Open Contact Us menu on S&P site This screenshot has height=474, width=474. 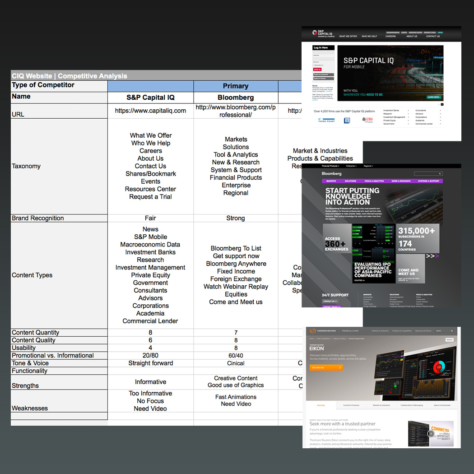433,36
